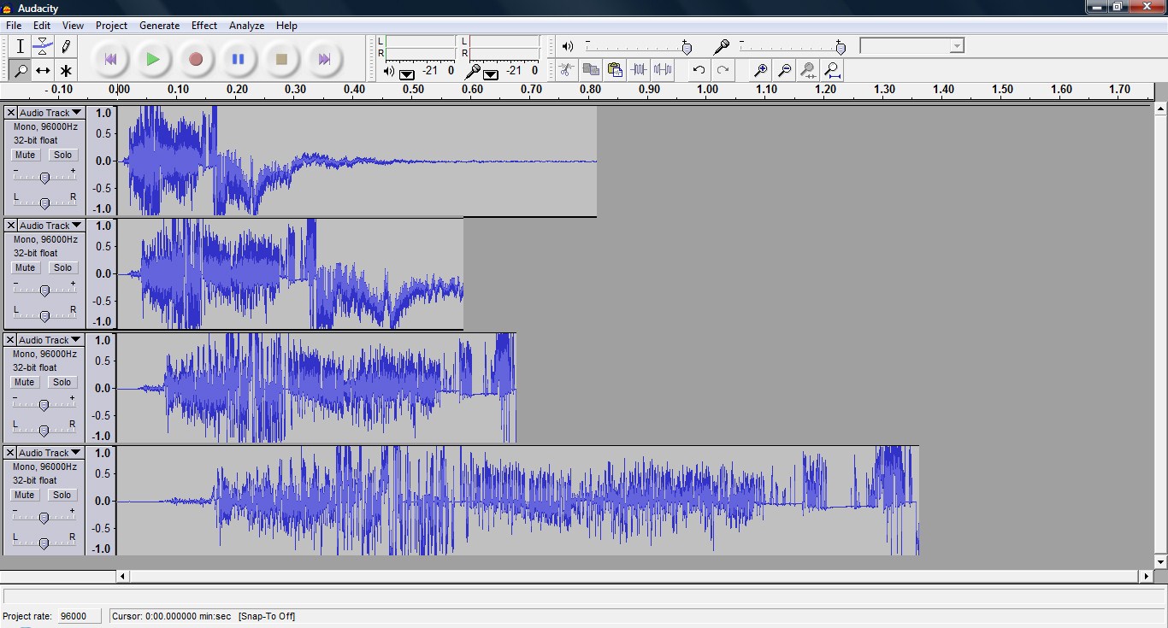Viewport: 1168px width, 628px height.
Task: Click the Fit Project zoom icon
Action: (831, 70)
